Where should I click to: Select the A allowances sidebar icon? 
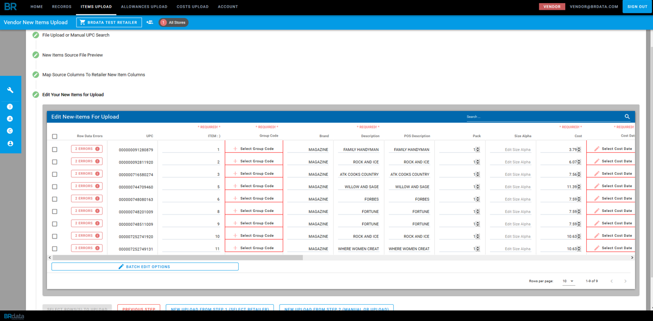point(10,119)
